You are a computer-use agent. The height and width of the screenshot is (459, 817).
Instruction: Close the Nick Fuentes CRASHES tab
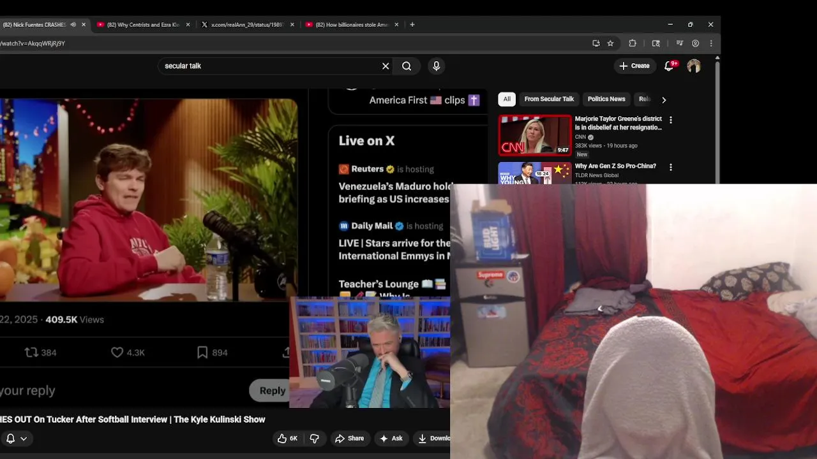tap(84, 25)
